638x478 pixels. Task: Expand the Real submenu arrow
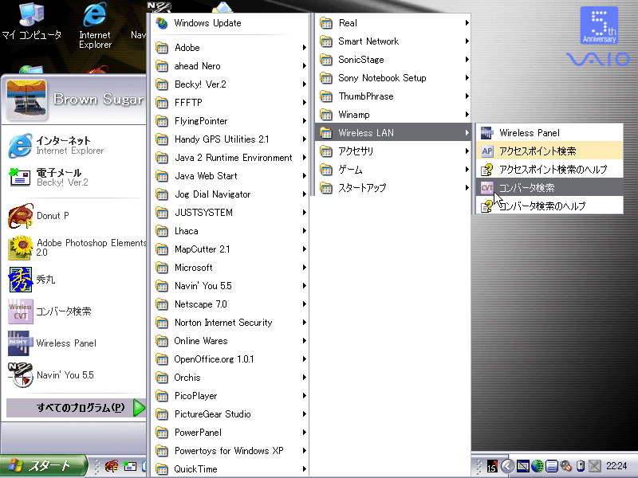(x=467, y=23)
